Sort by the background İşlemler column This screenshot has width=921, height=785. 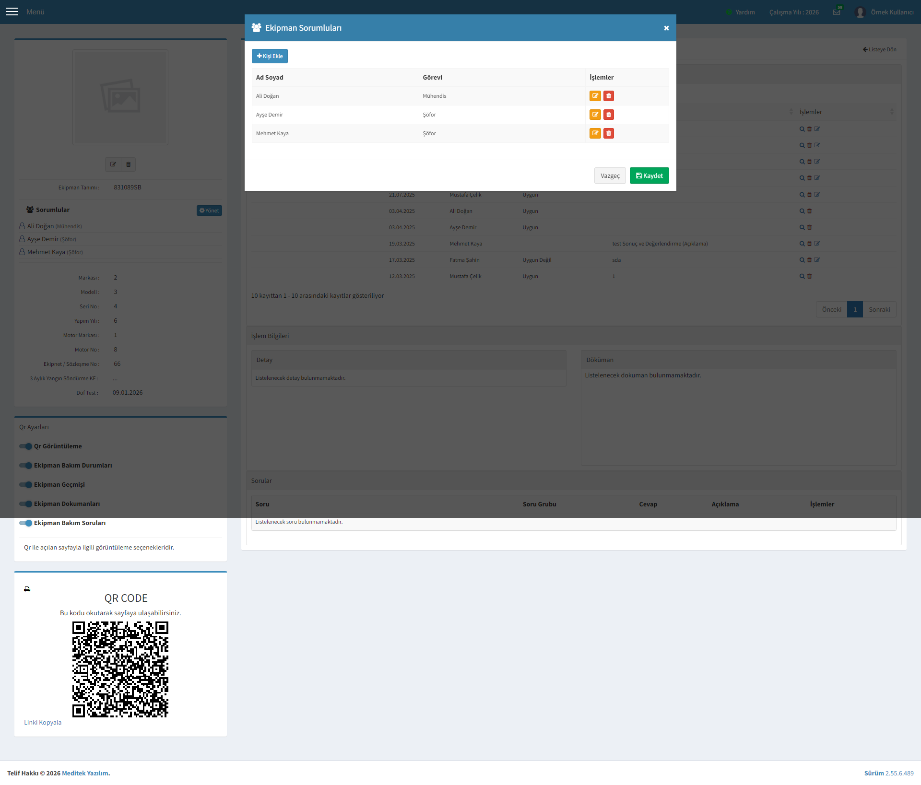click(x=845, y=112)
